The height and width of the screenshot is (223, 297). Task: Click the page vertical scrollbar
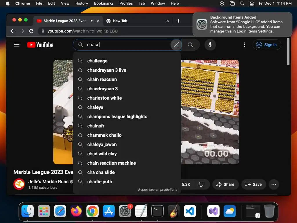[x=288, y=51]
